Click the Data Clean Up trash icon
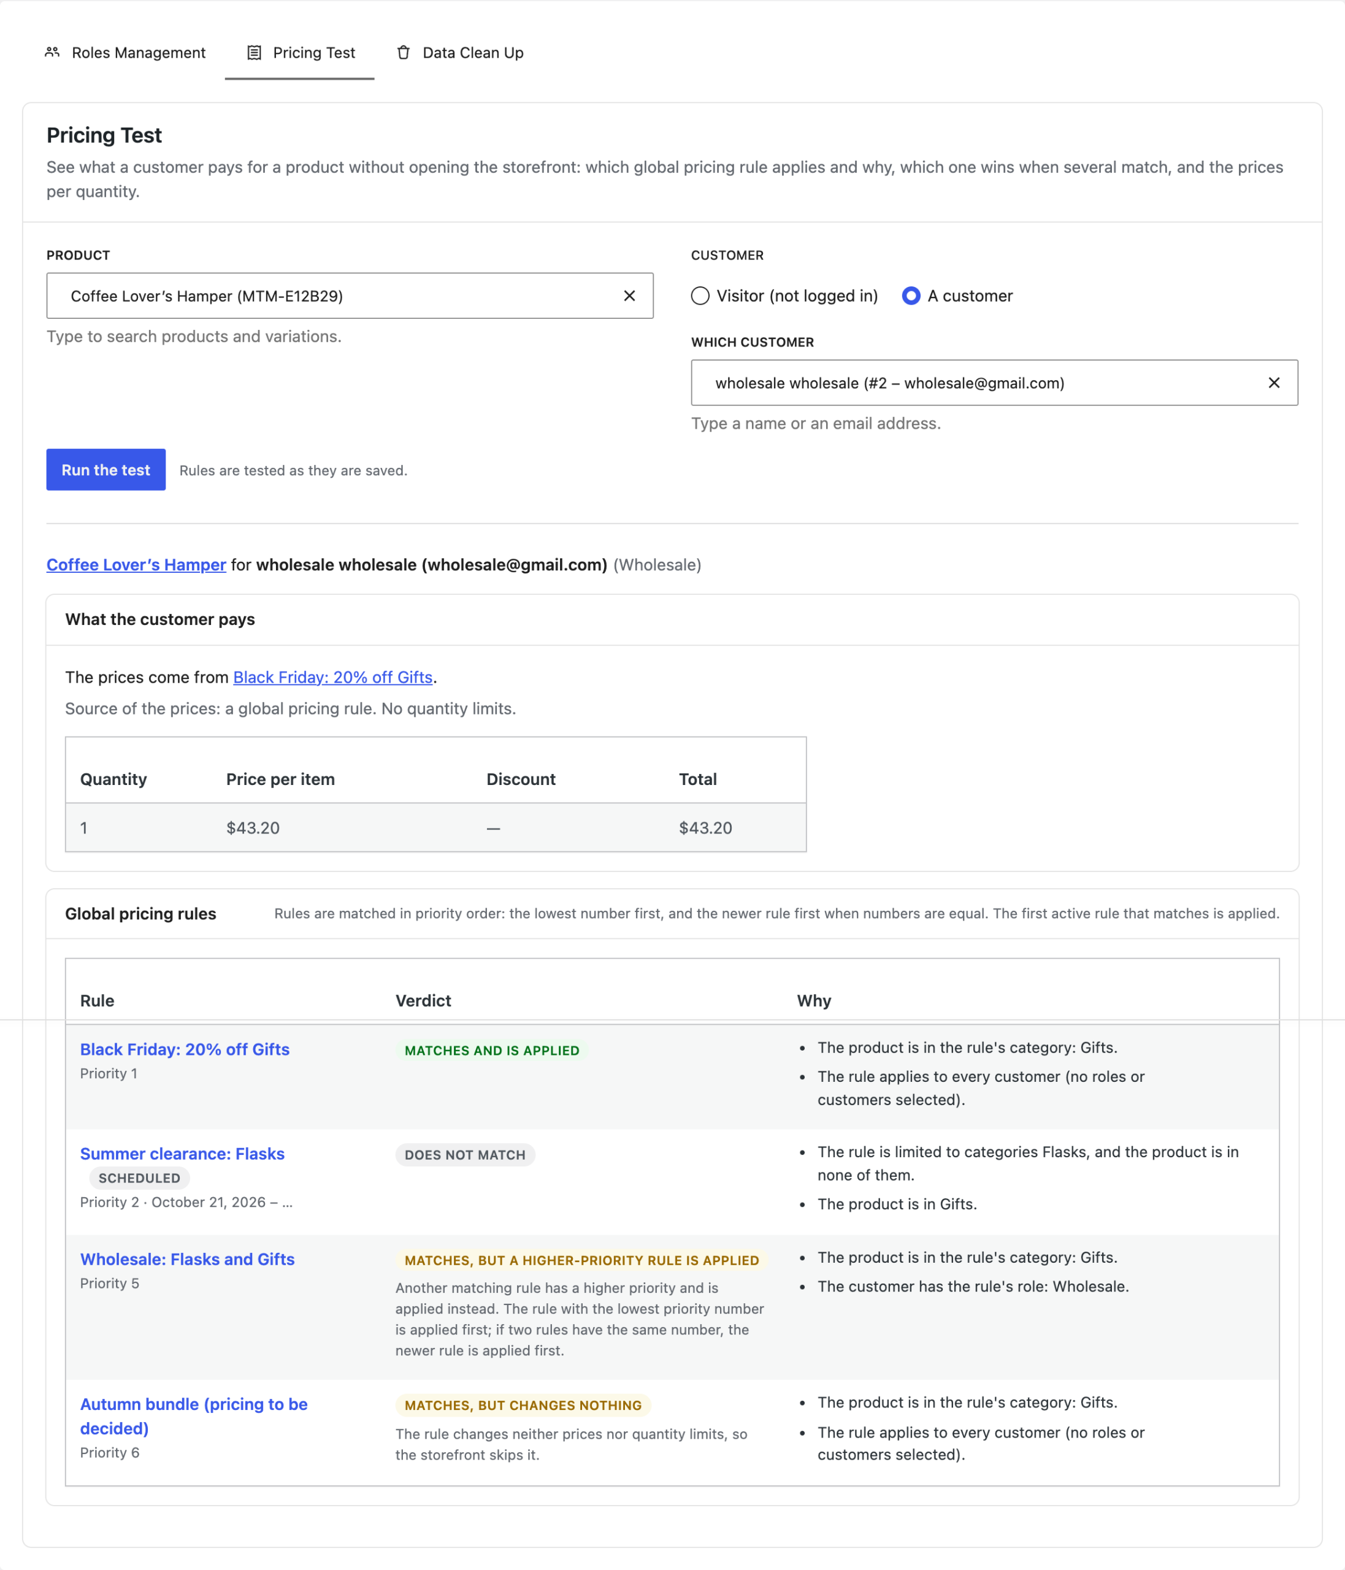The width and height of the screenshot is (1345, 1570). [404, 52]
